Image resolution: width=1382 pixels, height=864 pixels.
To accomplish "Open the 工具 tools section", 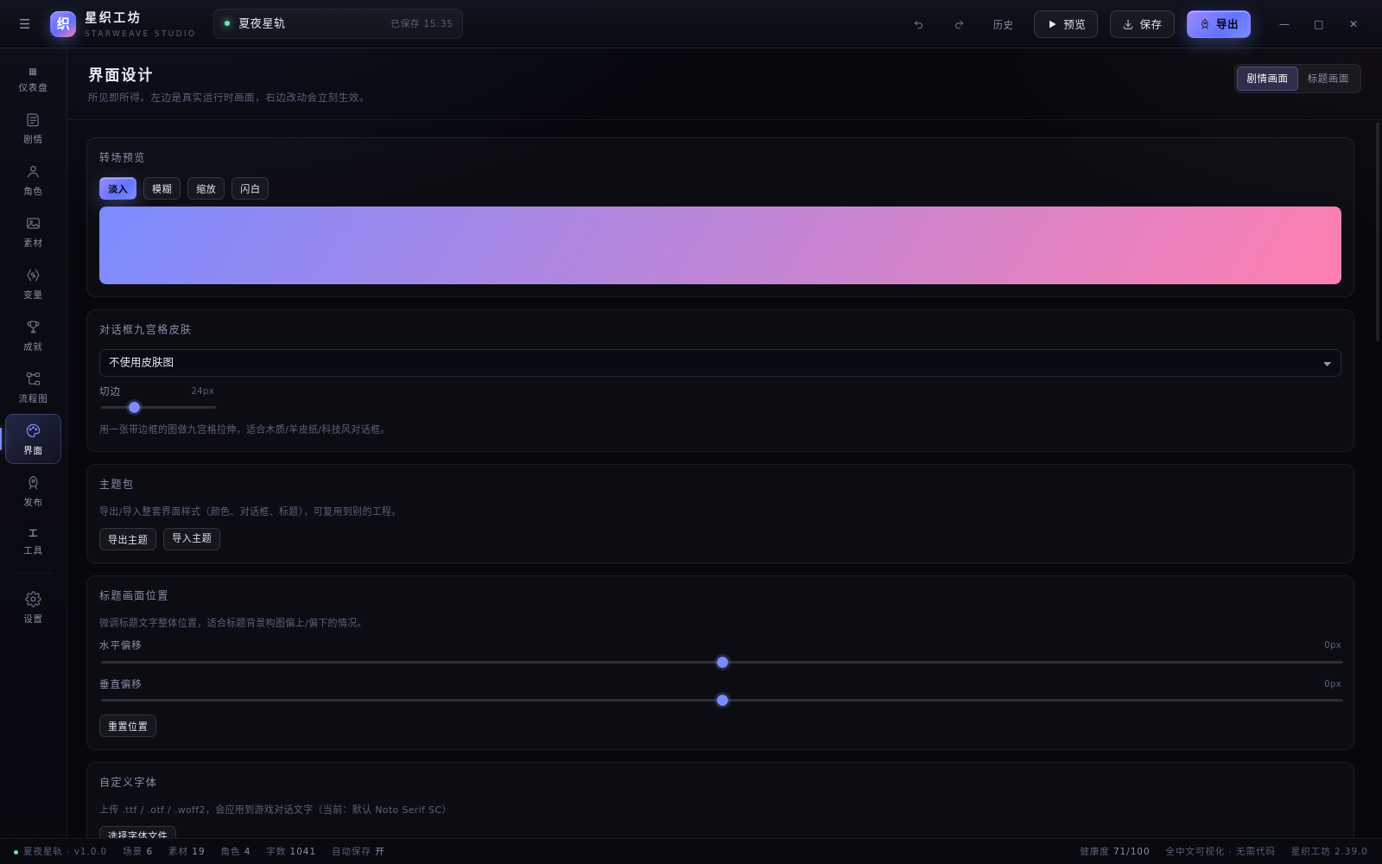I will coord(33,541).
